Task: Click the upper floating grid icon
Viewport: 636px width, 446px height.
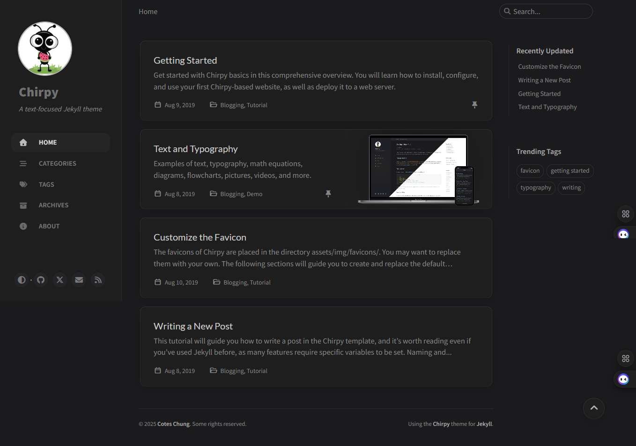Action: [x=626, y=214]
